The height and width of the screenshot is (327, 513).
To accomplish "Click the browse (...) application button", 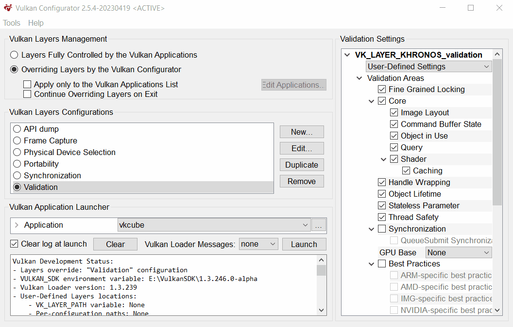I will pos(318,225).
